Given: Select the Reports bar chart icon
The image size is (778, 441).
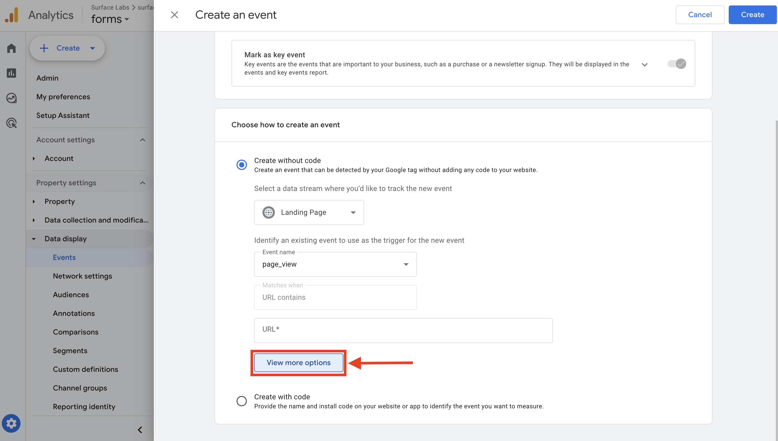Looking at the screenshot, I should pos(11,73).
